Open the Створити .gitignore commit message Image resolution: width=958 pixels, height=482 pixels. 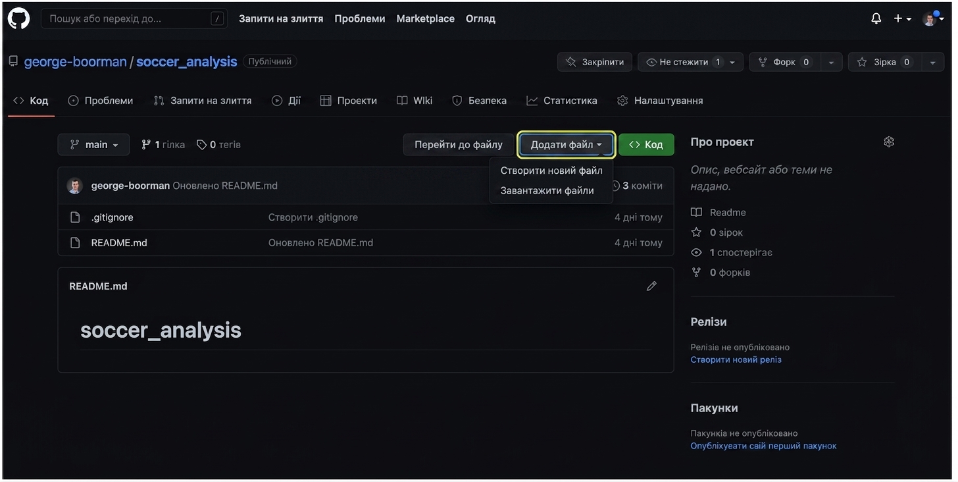pos(313,217)
